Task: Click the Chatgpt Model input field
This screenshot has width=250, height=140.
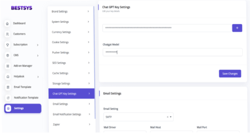Action: (172, 52)
